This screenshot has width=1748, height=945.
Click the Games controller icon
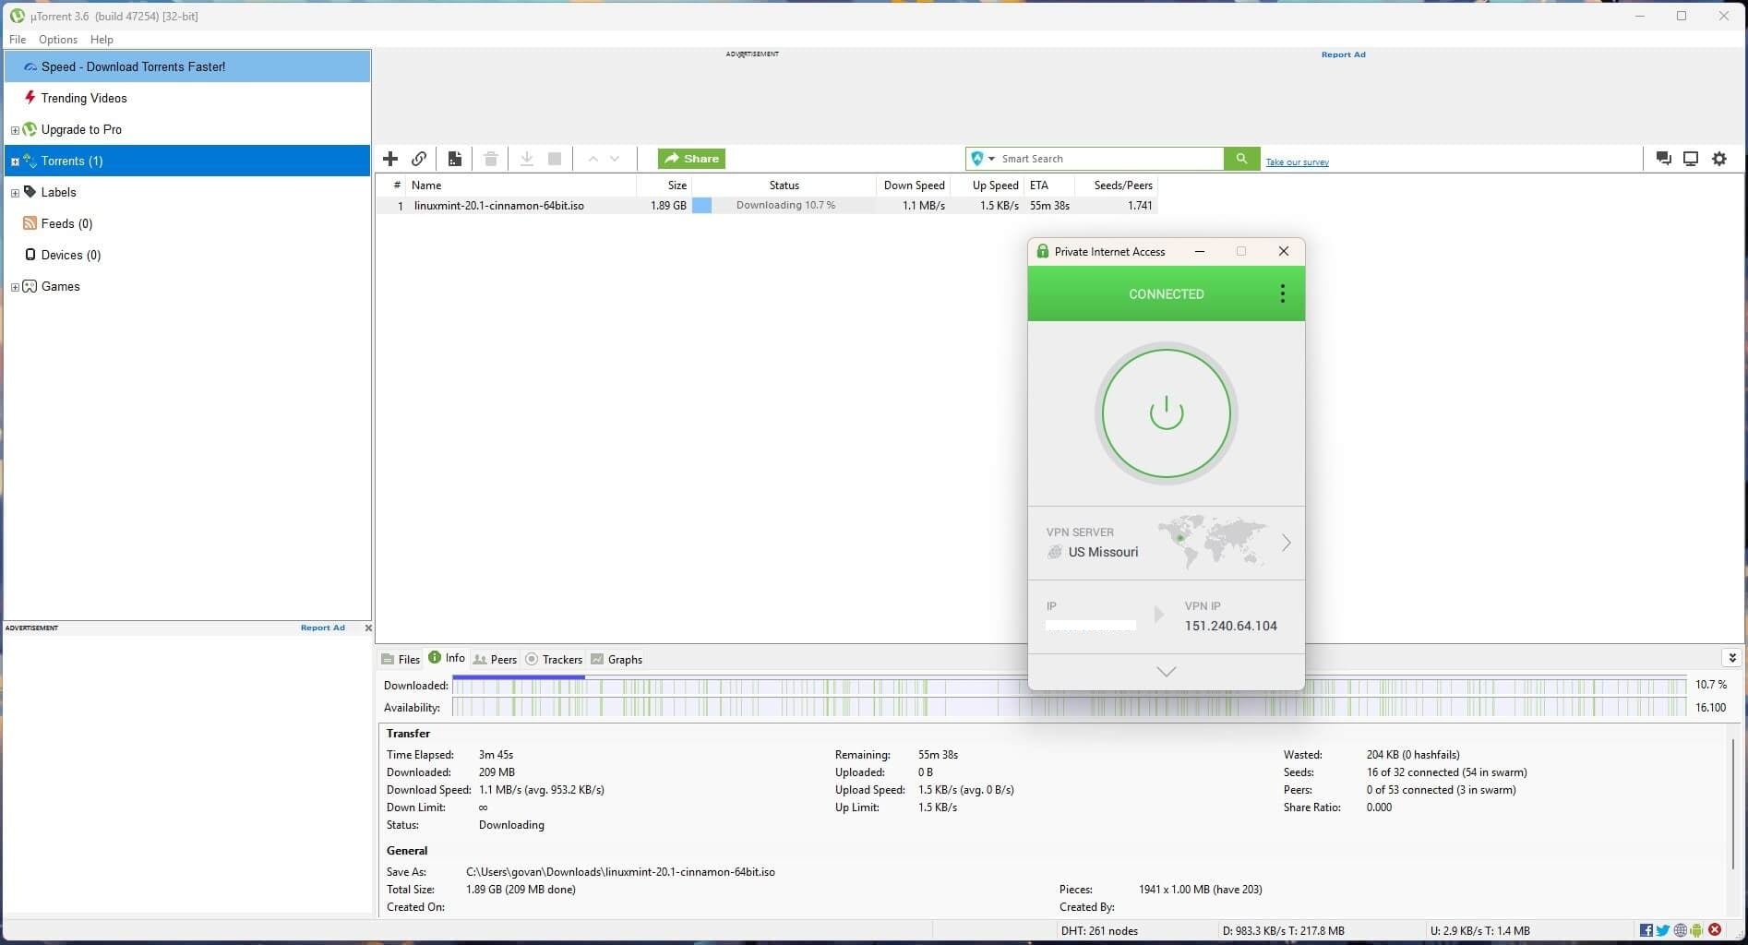tap(30, 286)
